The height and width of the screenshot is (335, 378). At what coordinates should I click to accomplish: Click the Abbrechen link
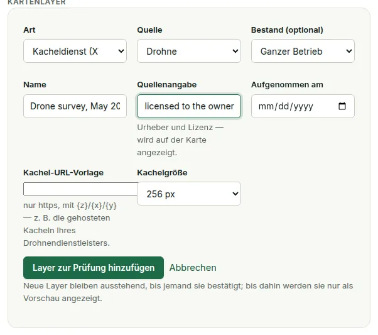click(193, 268)
